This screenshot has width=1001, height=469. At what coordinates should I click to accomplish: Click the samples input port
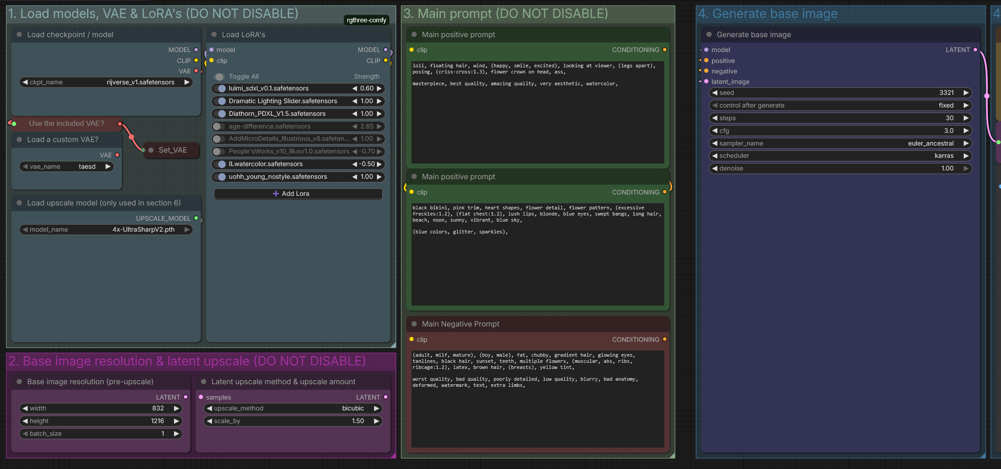coord(201,397)
